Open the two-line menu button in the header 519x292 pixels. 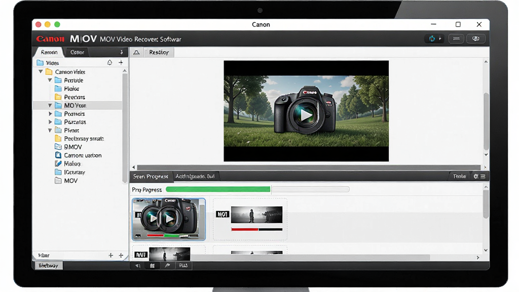(456, 39)
